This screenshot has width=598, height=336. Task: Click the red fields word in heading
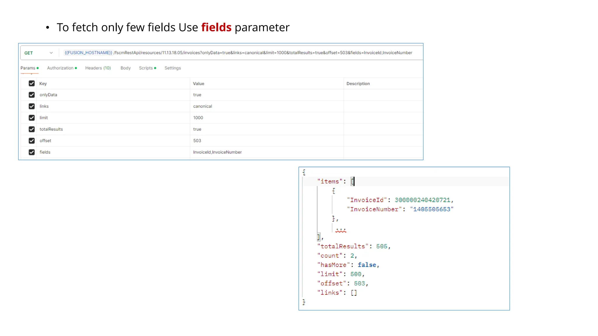click(216, 27)
